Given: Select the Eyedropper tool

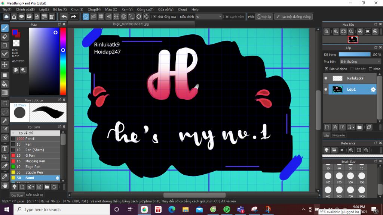Looking at the screenshot, I should click(x=5, y=177).
